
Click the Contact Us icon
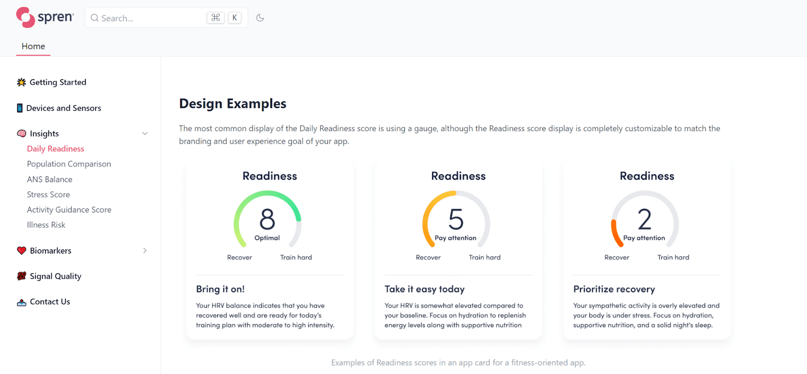point(21,301)
